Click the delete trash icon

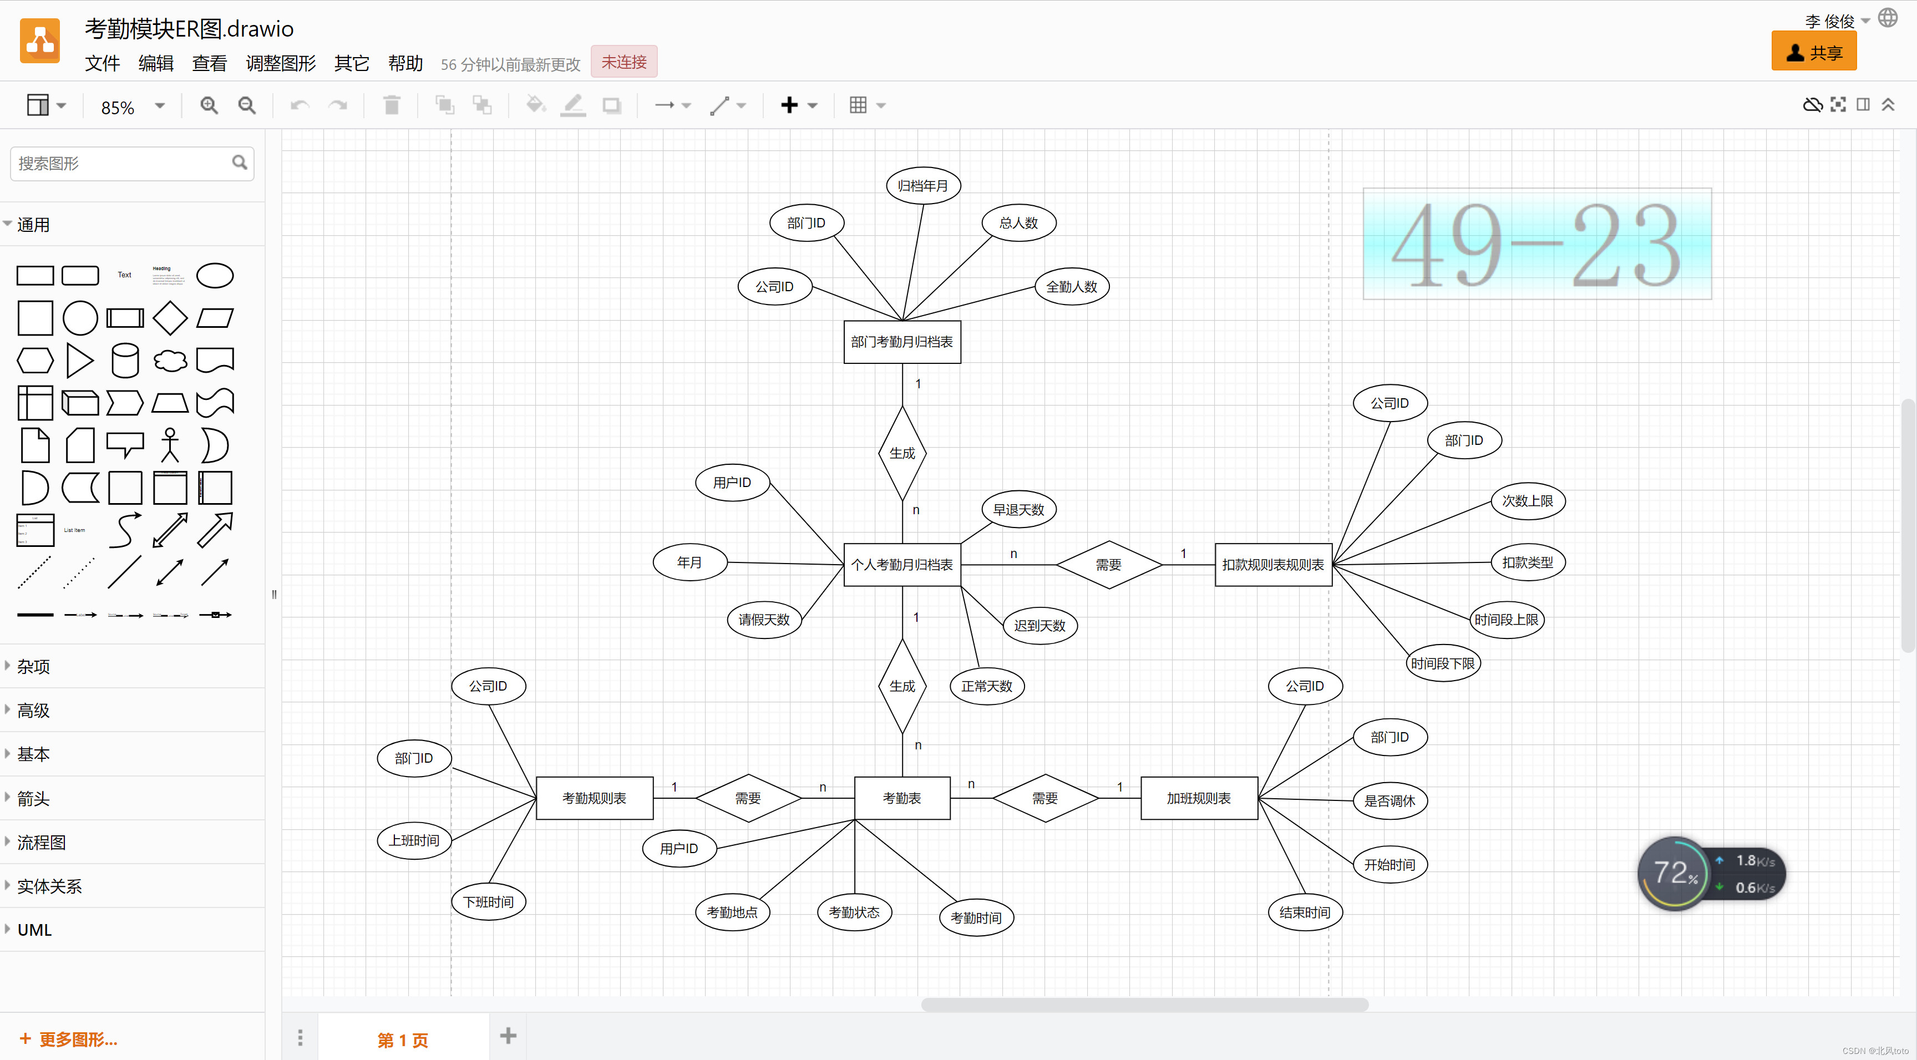pos(392,106)
